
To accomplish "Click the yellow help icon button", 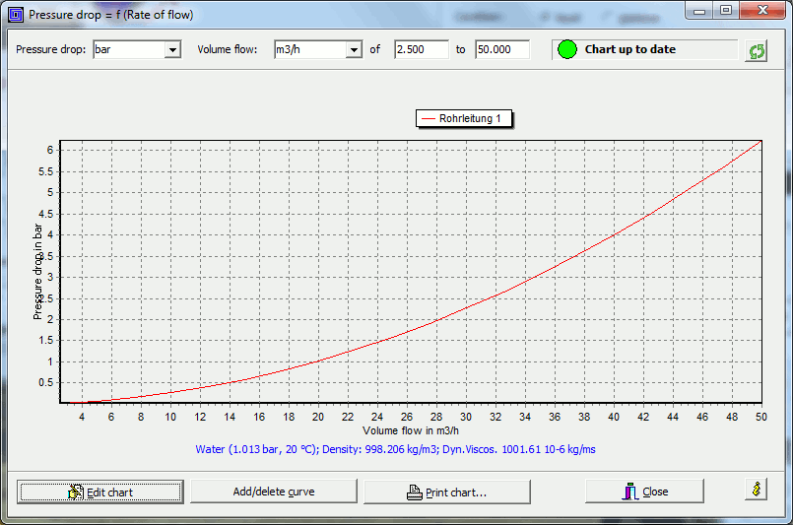I will [x=757, y=490].
